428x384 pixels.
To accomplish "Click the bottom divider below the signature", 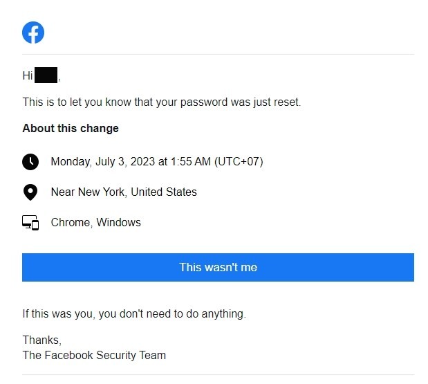I will [x=218, y=374].
